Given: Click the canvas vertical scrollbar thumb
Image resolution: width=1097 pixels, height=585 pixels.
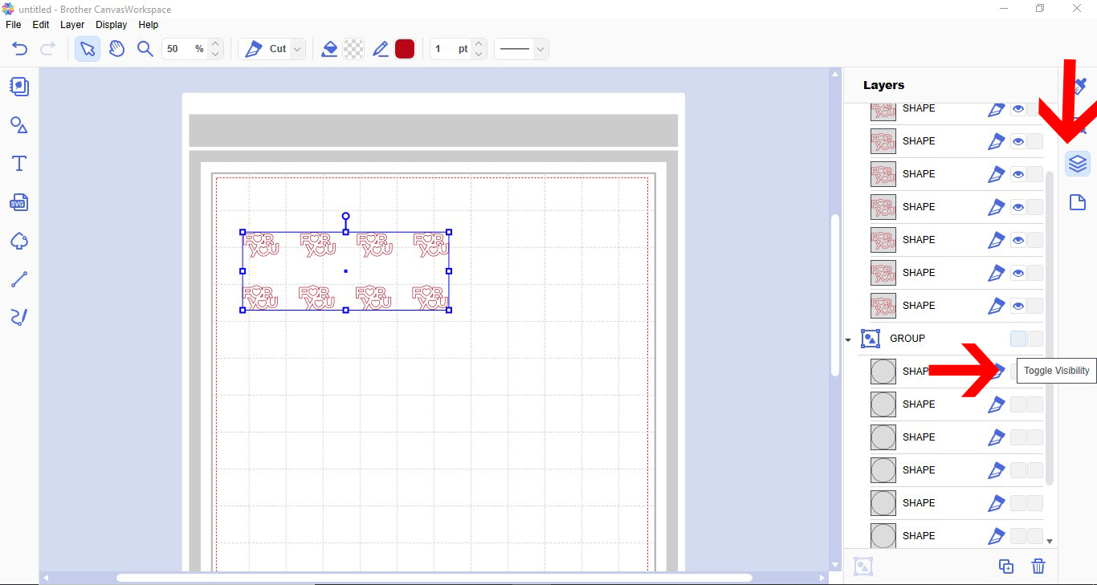Looking at the screenshot, I should pos(835,295).
